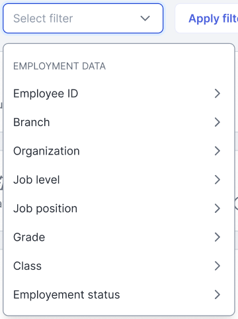
Task: Expand the Employee ID arrow icon
Action: click(x=218, y=94)
